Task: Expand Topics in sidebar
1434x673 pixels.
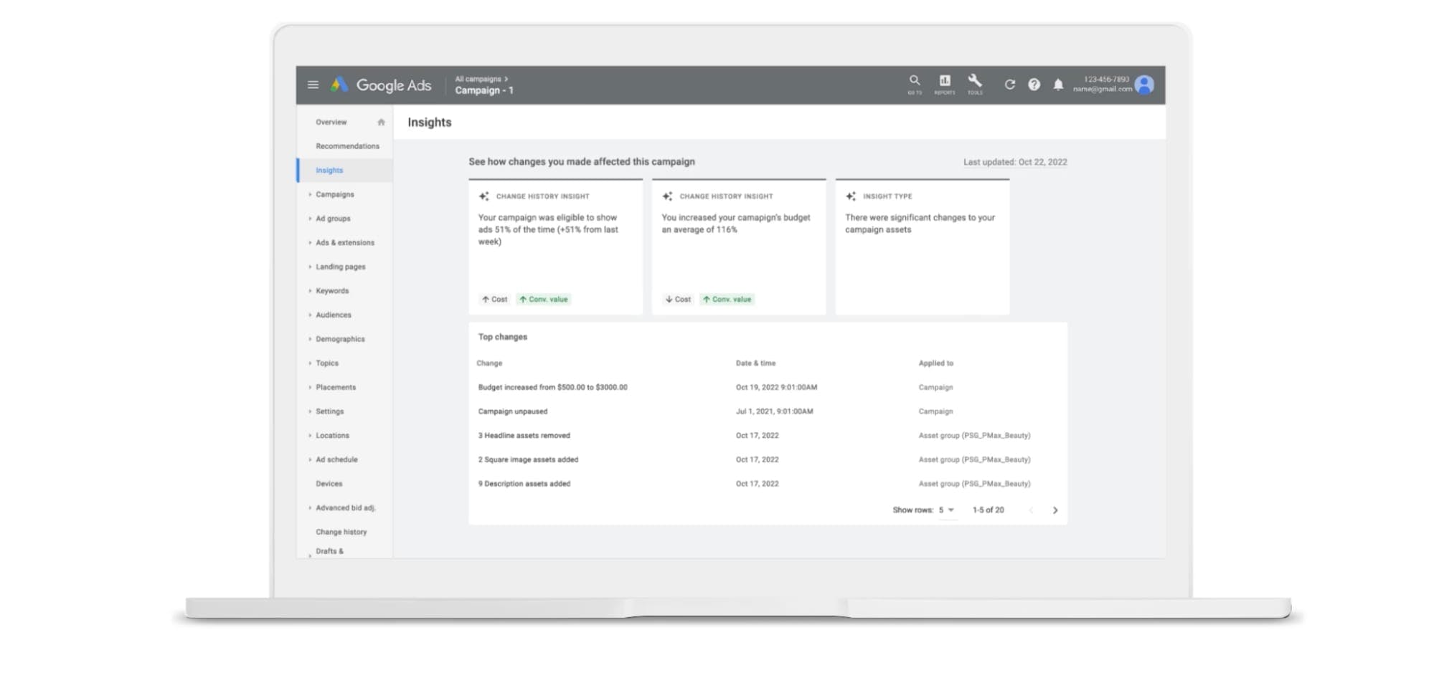Action: point(327,363)
